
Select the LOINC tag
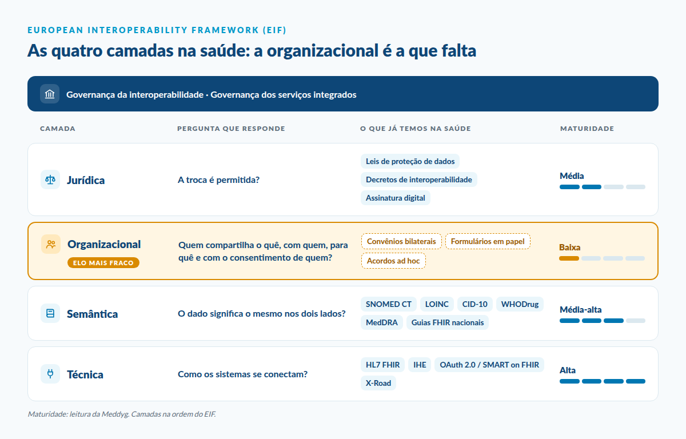[437, 304]
